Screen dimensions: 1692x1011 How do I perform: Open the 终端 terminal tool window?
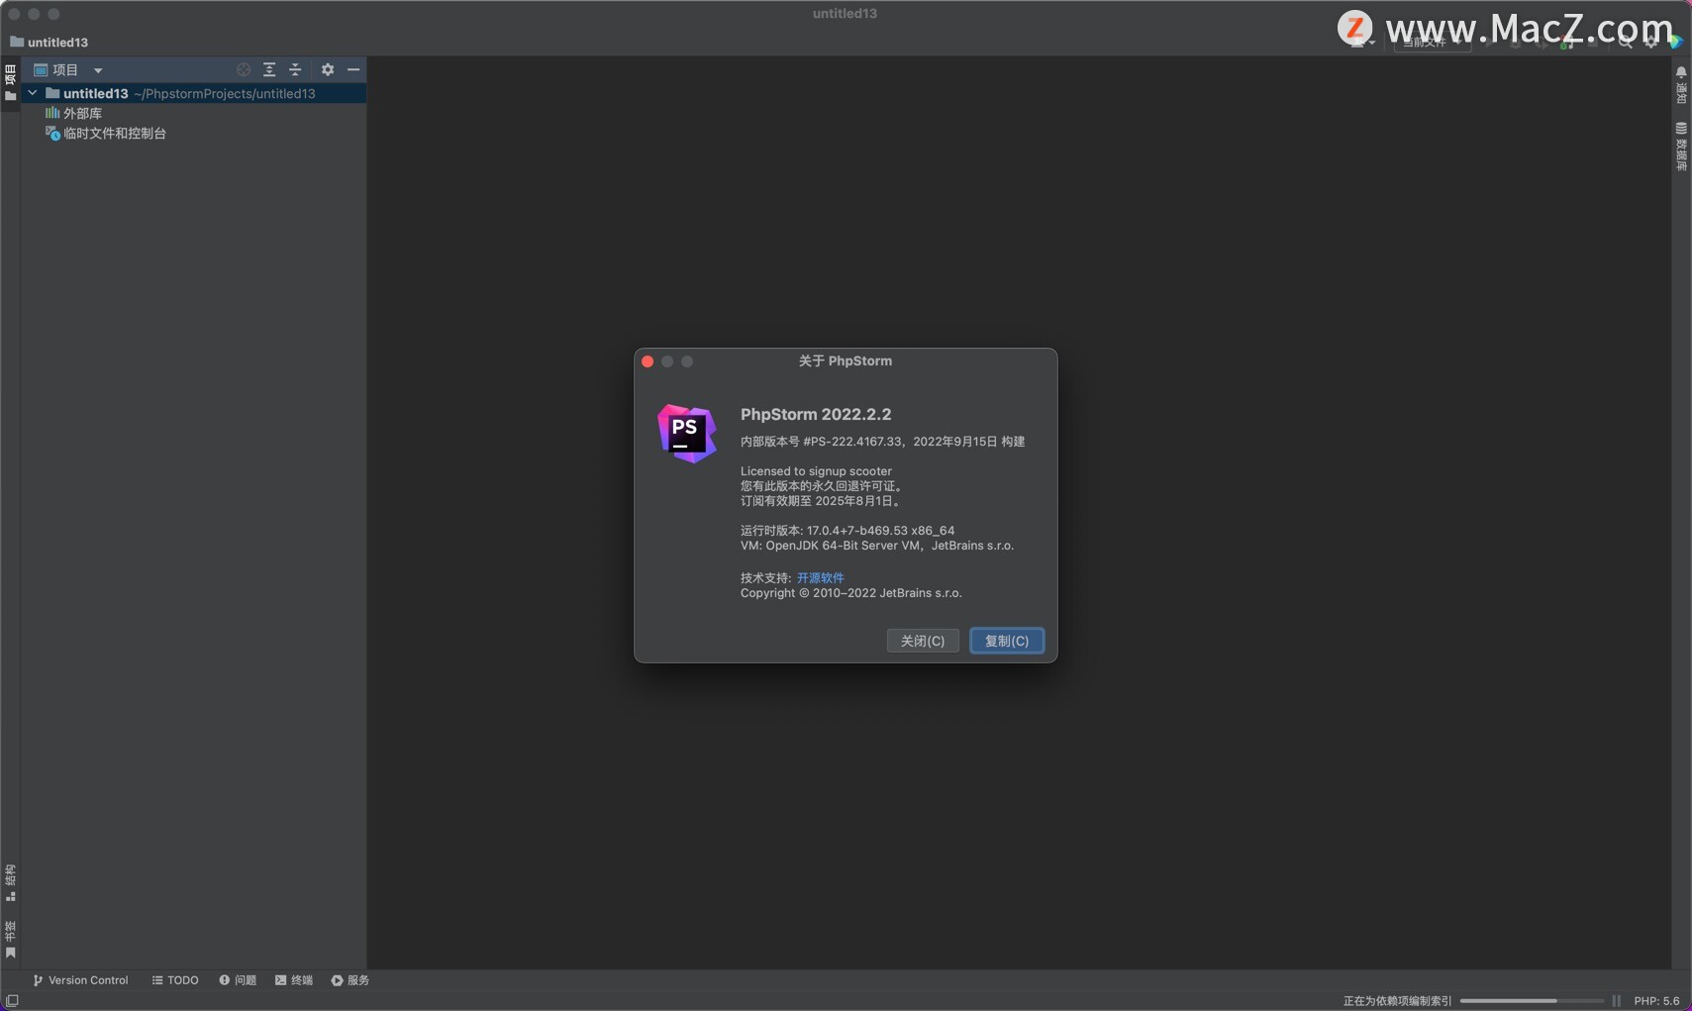[294, 980]
